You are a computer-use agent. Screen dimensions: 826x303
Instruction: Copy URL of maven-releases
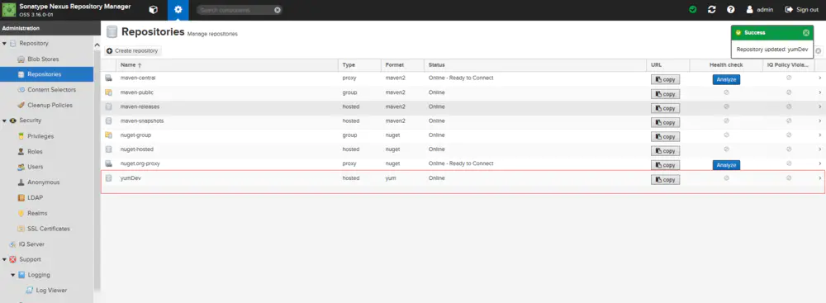[665, 108]
